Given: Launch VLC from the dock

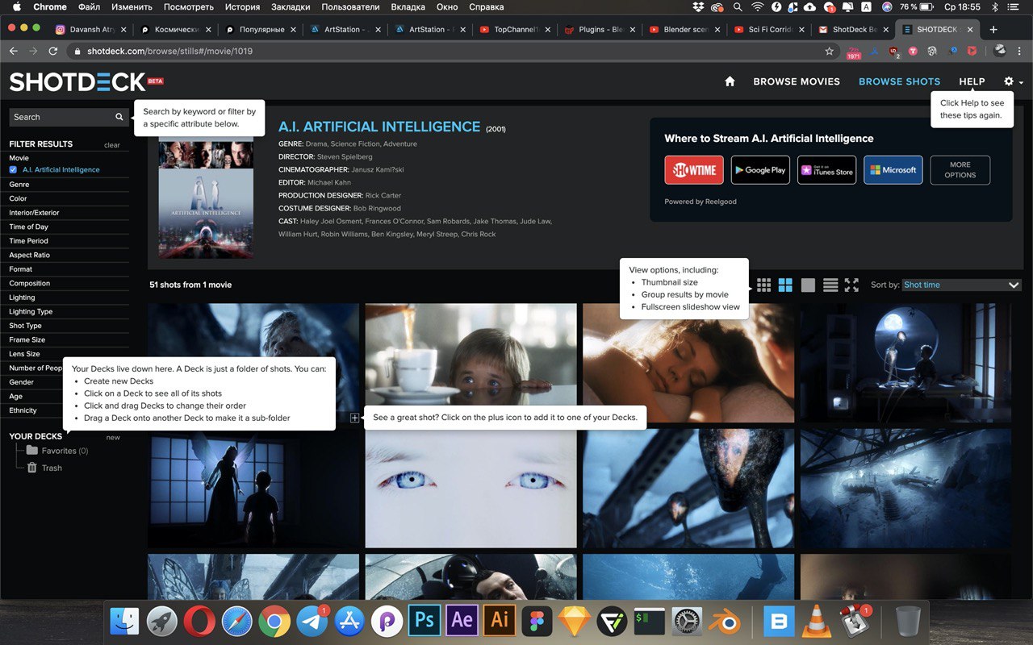Looking at the screenshot, I should point(817,622).
